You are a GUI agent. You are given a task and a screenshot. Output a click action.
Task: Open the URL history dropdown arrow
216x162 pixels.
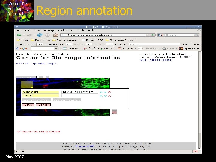click(x=148, y=35)
